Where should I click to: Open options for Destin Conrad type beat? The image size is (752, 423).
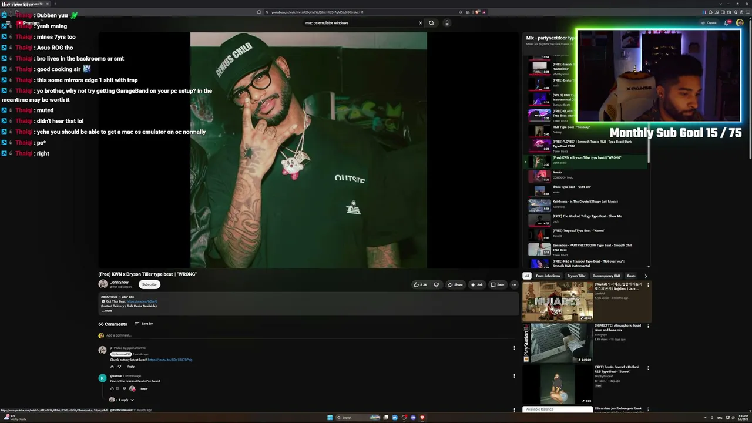click(x=648, y=368)
